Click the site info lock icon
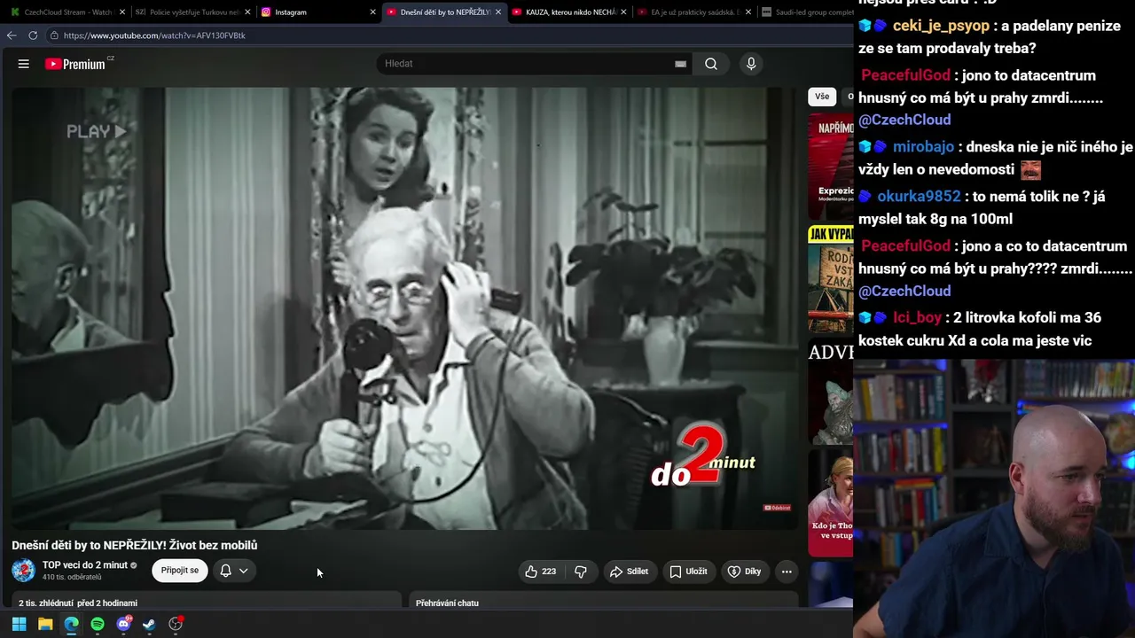Screen dimensions: 1135x638 click(x=54, y=35)
